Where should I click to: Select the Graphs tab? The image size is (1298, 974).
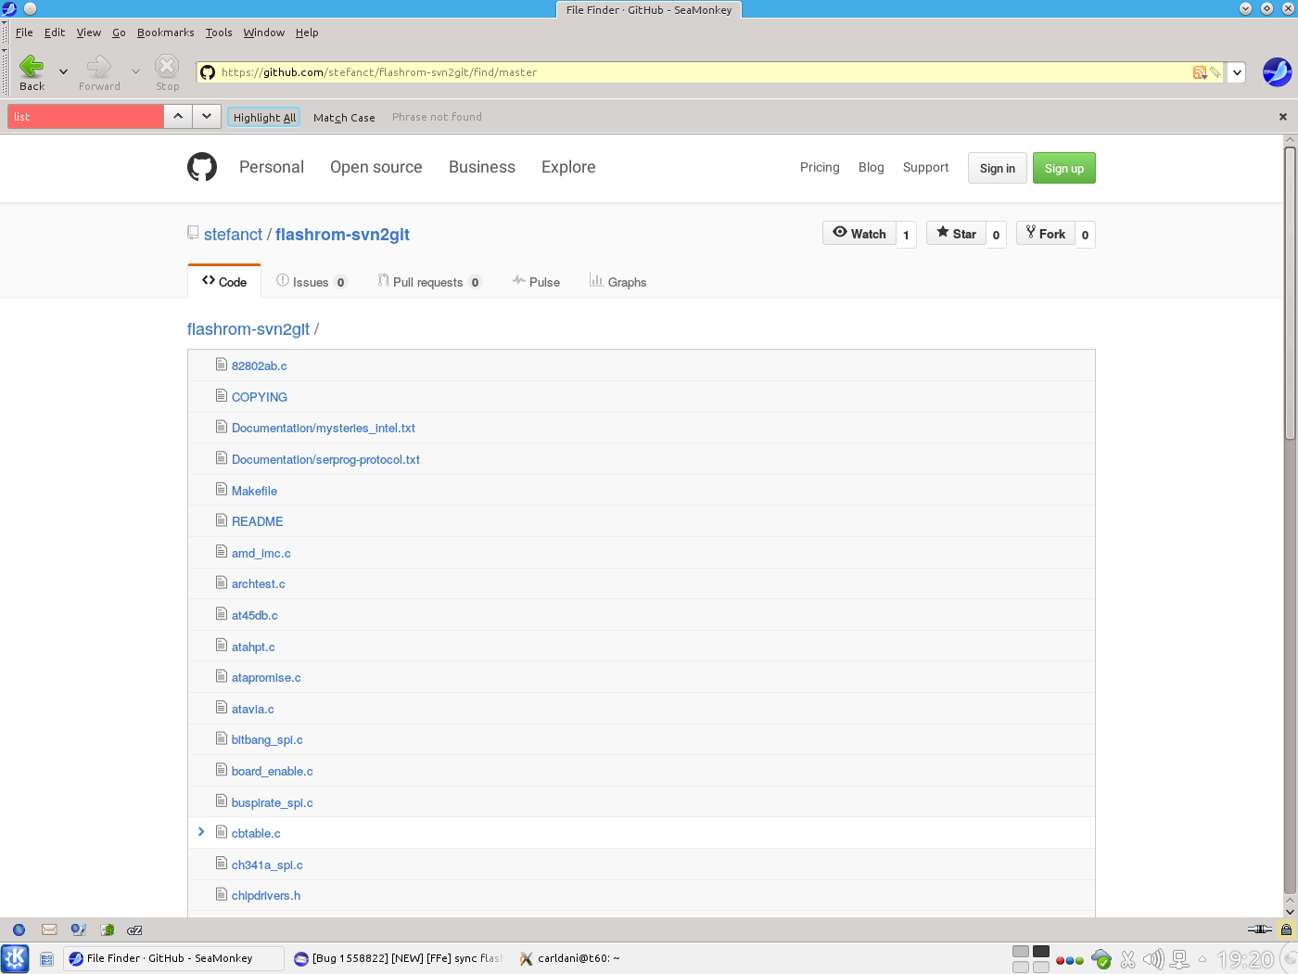pos(617,282)
